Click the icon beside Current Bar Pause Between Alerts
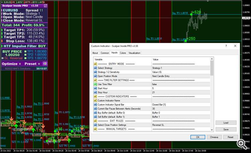The width and height of the screenshot is (251, 153). pyautogui.click(x=95, y=109)
